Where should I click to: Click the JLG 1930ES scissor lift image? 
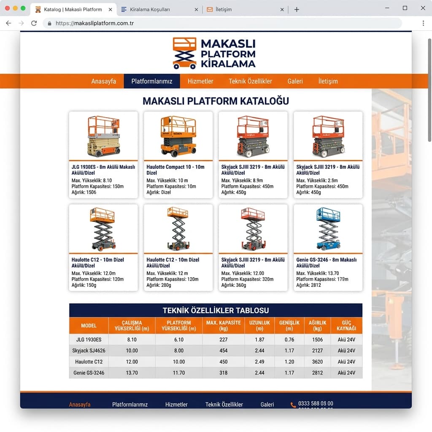(x=104, y=136)
